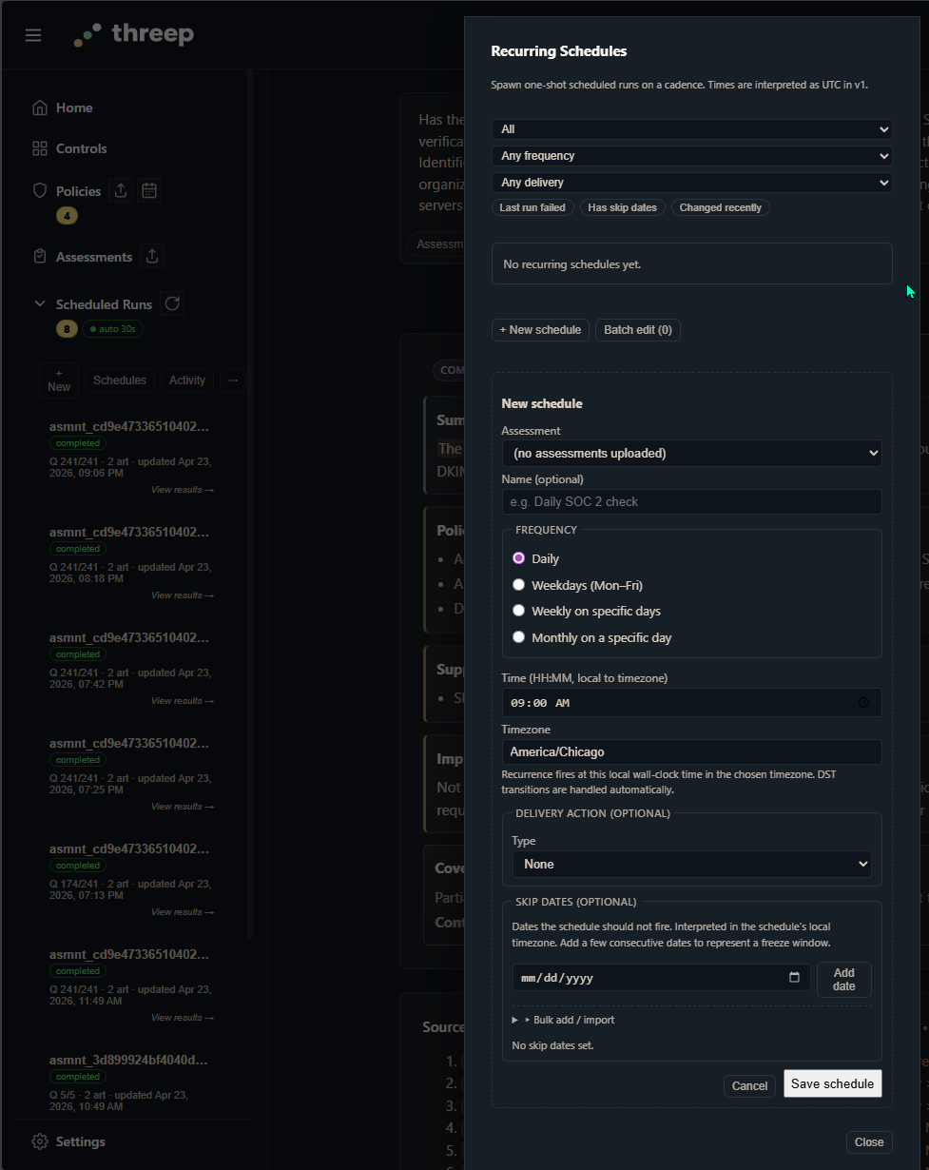Open the Delivery action Type dropdown
The height and width of the screenshot is (1170, 929).
(x=692, y=864)
